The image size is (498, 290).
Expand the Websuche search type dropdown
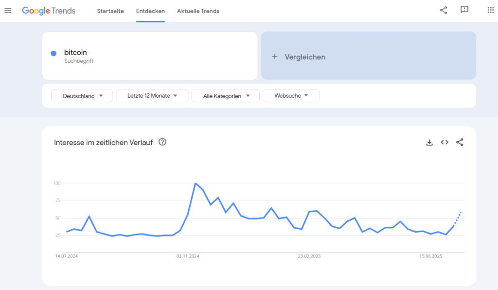pyautogui.click(x=291, y=95)
